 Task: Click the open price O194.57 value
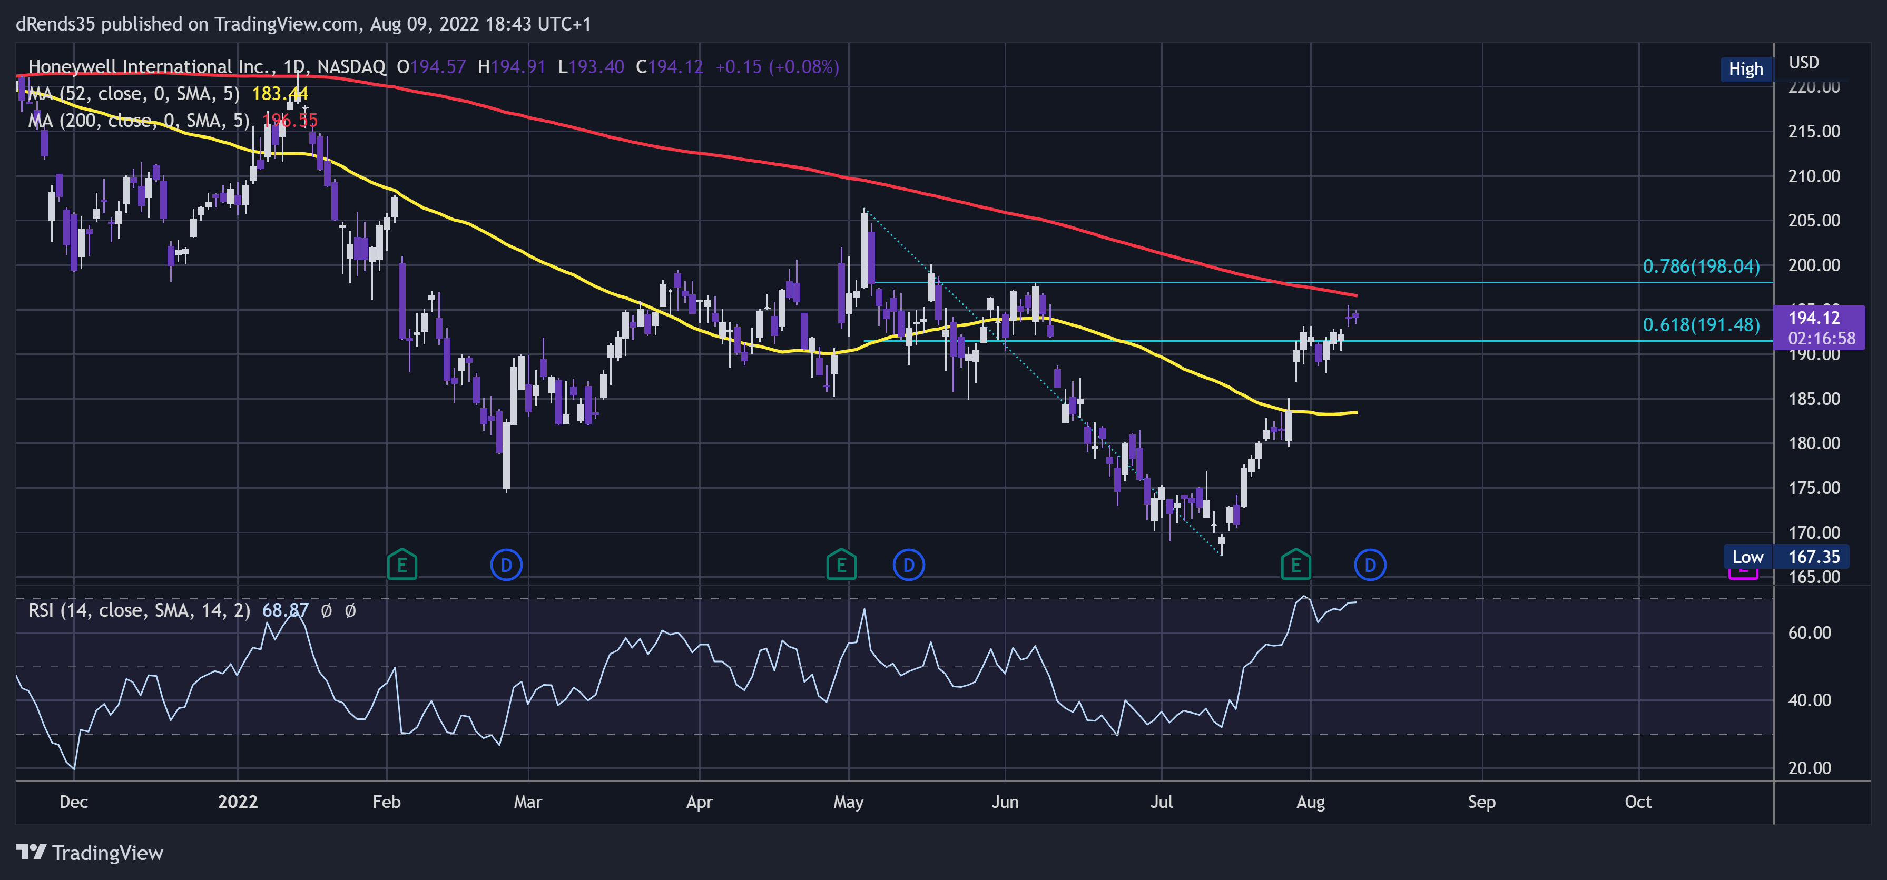[431, 67]
